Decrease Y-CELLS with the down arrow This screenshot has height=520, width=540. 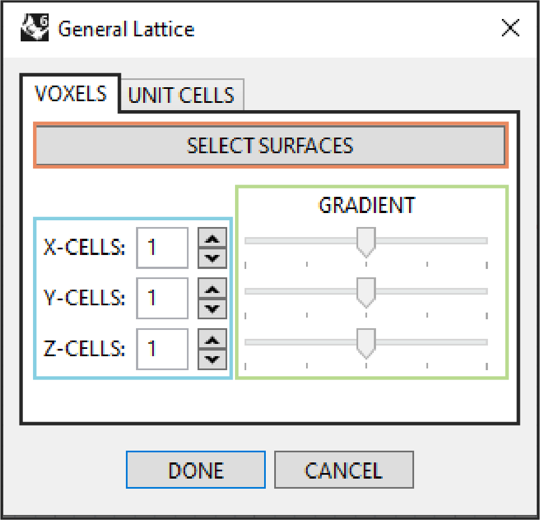coord(212,309)
